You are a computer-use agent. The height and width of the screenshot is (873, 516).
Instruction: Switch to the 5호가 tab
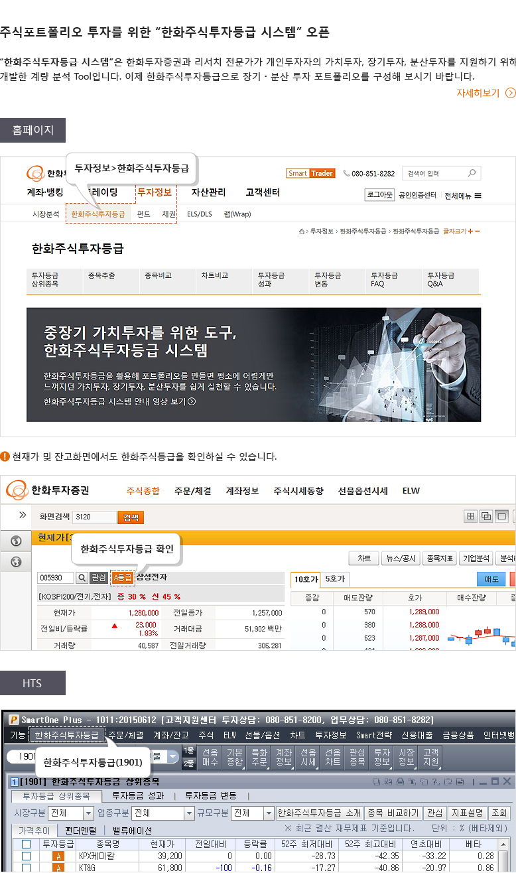coord(335,579)
